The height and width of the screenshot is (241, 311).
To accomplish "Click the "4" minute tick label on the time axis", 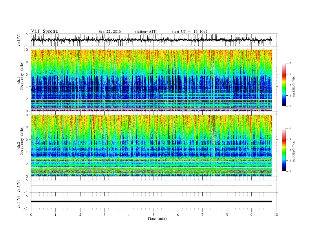I will (x=129, y=215).
